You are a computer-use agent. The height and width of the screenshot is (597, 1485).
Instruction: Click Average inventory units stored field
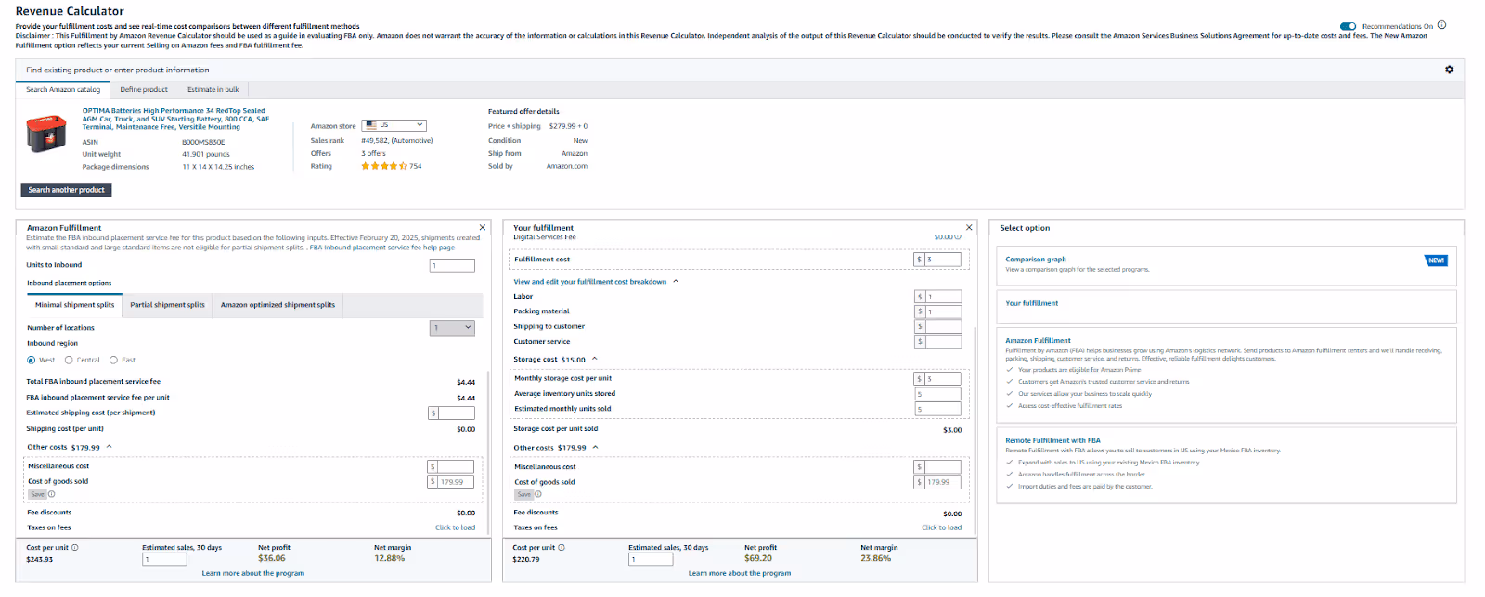937,394
